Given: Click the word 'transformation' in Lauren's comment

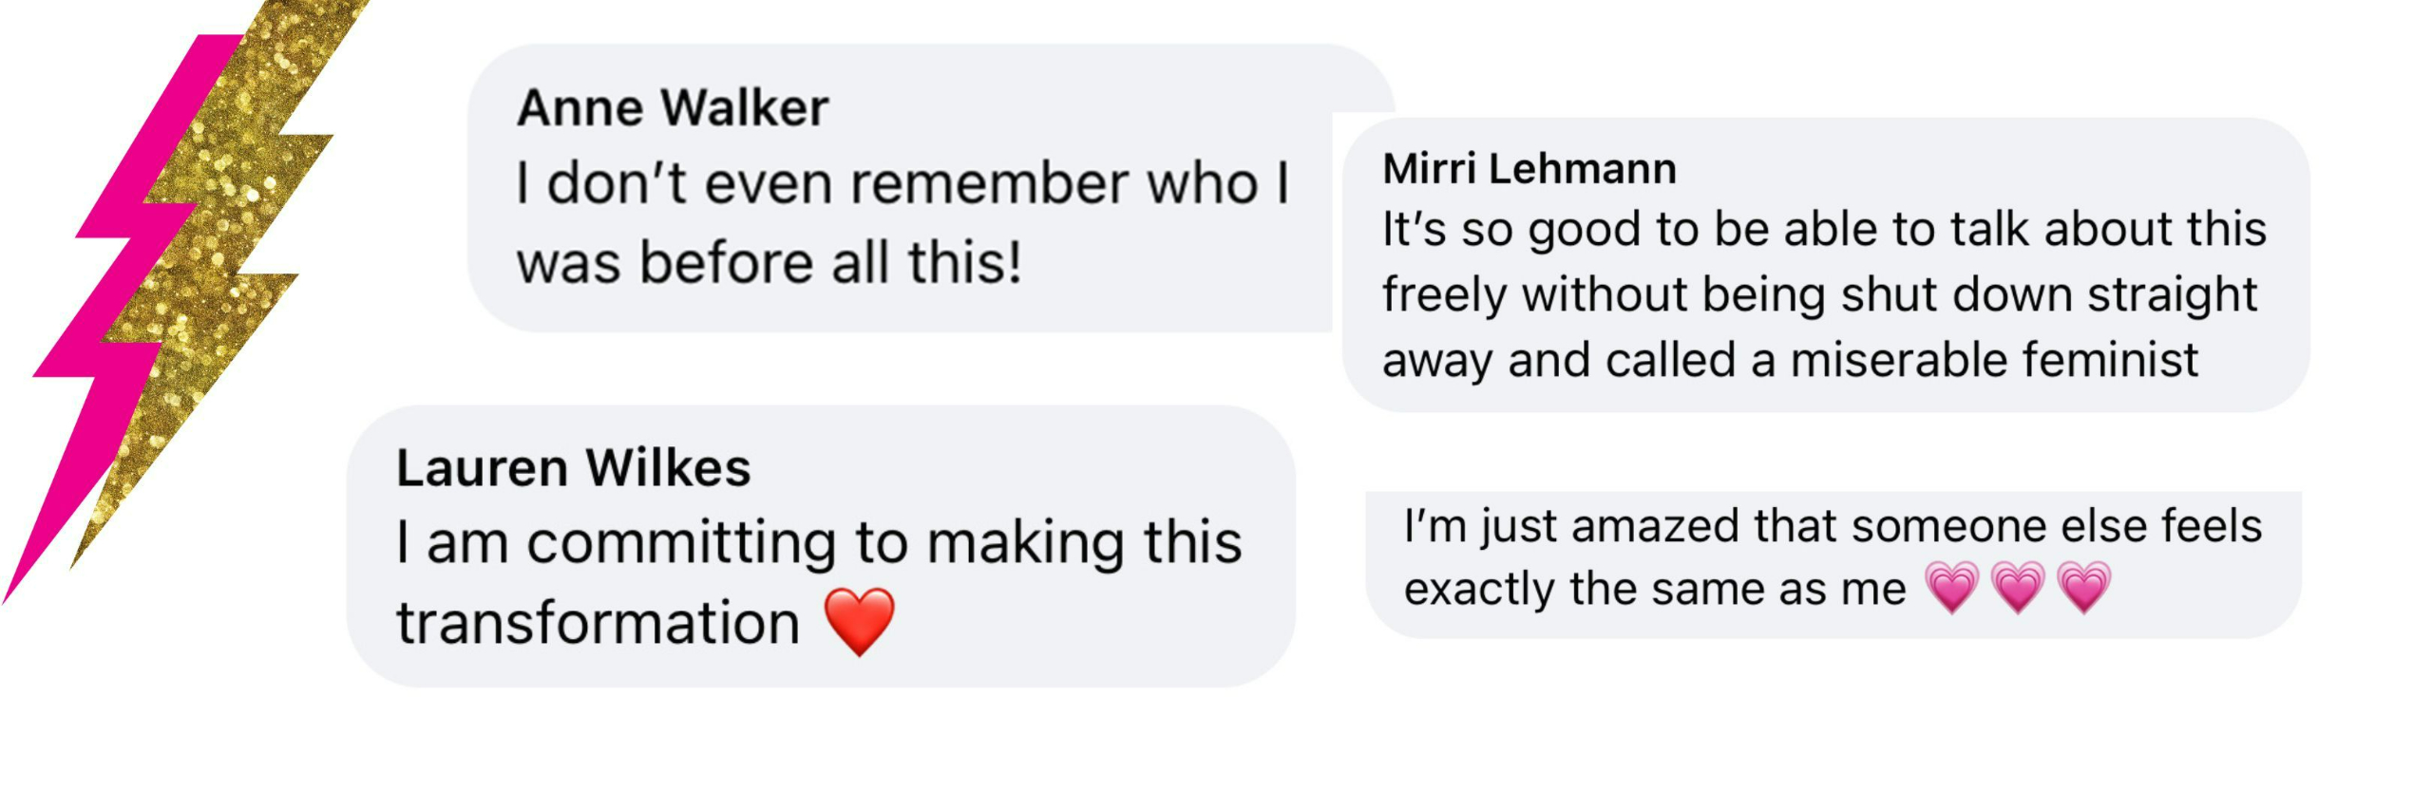Looking at the screenshot, I should pyautogui.click(x=598, y=623).
